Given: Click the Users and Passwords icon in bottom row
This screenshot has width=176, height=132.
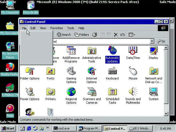Looking at the screenshot, I should click(x=30, y=112).
